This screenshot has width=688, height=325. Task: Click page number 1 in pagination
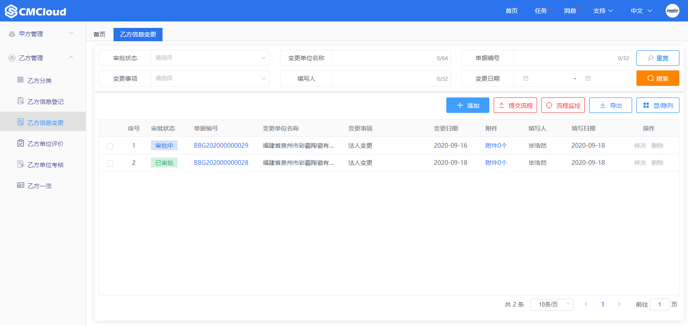602,304
